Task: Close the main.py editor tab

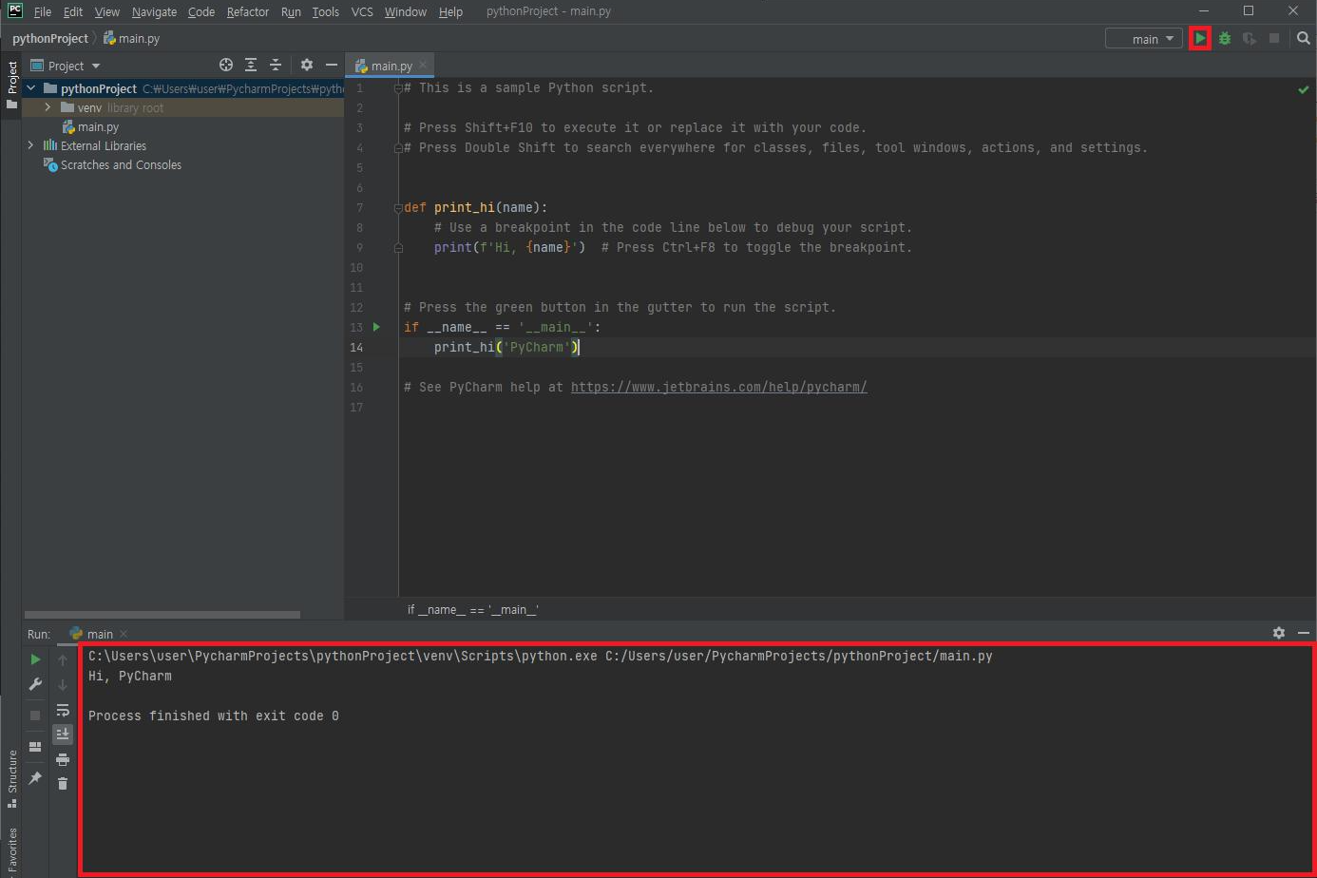Action: (424, 66)
